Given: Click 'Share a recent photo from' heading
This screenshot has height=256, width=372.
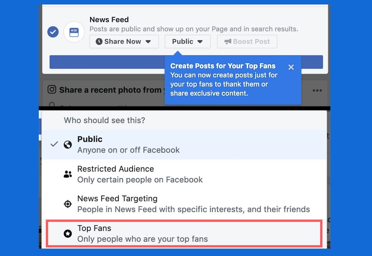Looking at the screenshot, I should click(x=112, y=90).
